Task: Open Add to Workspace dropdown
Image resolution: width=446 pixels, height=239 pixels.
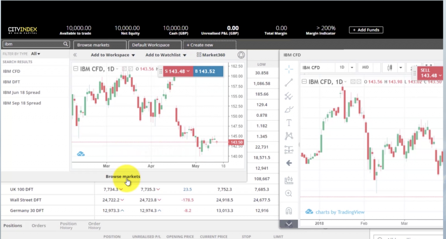Action: click(113, 55)
